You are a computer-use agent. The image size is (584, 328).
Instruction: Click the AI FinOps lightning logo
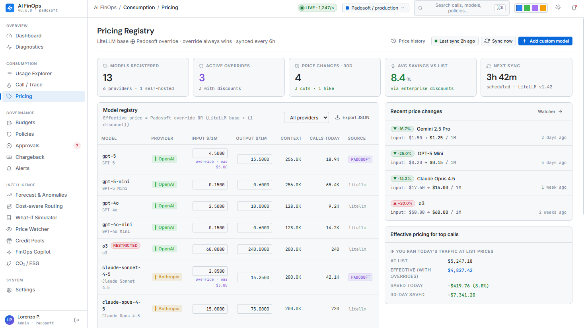(10, 8)
